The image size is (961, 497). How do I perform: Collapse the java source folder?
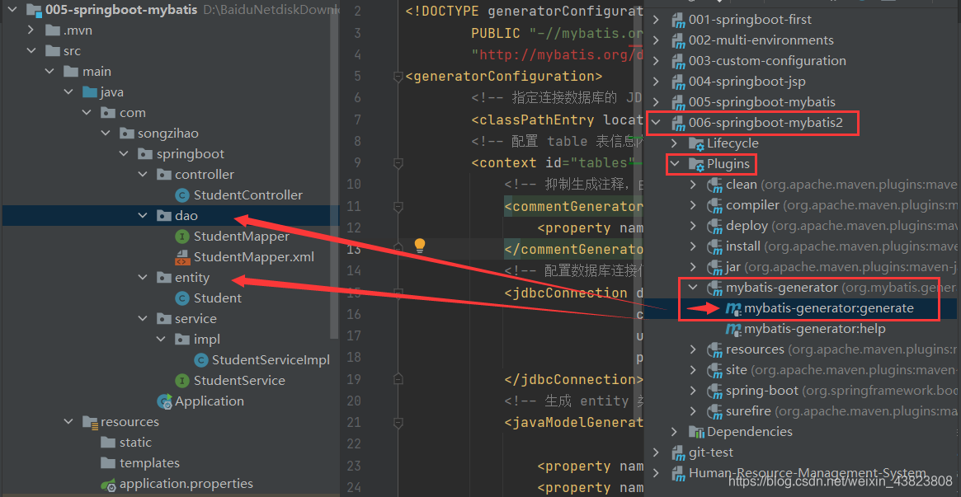(68, 92)
